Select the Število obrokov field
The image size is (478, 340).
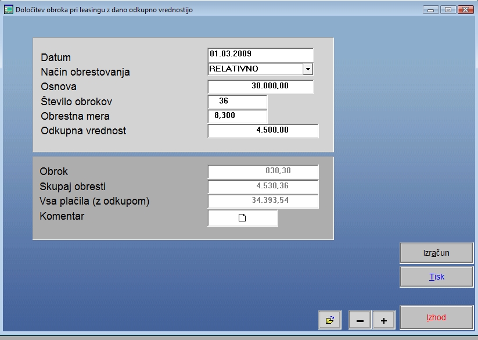coord(237,101)
